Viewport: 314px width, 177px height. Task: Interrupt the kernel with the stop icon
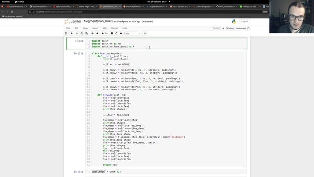112,33
